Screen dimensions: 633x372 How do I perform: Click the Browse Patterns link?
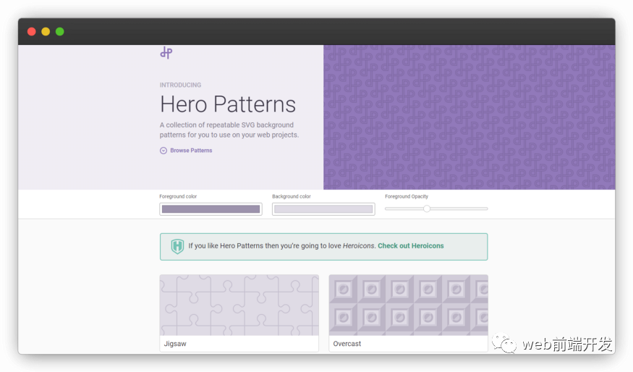(191, 151)
